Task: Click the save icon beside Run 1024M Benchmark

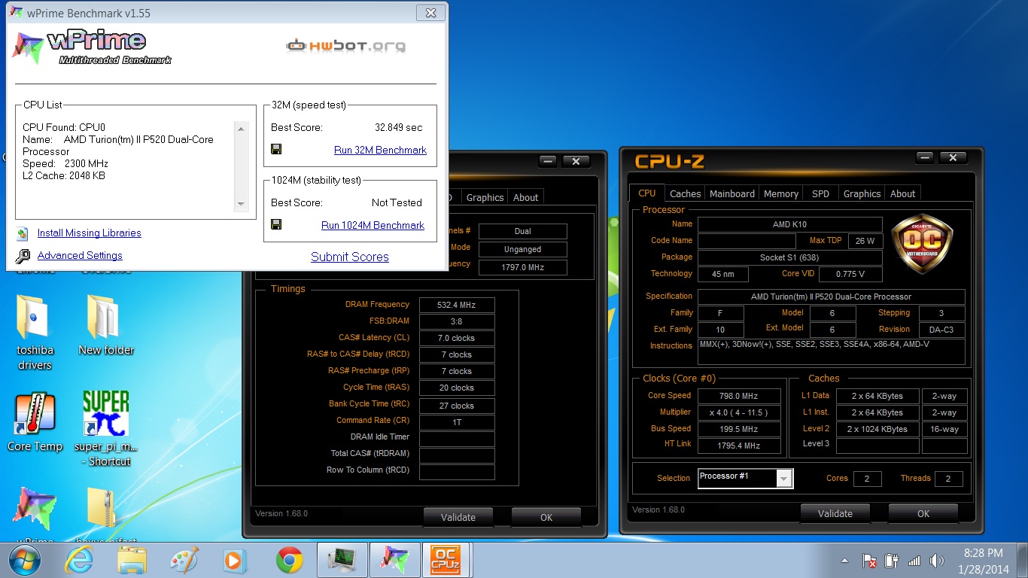Action: pyautogui.click(x=276, y=224)
